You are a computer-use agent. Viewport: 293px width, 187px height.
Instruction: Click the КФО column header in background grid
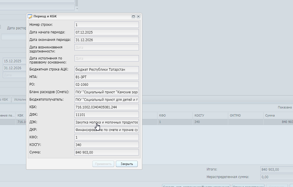175,115
